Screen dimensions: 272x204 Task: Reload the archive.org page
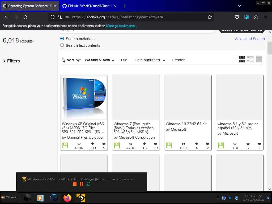click(x=25, y=17)
